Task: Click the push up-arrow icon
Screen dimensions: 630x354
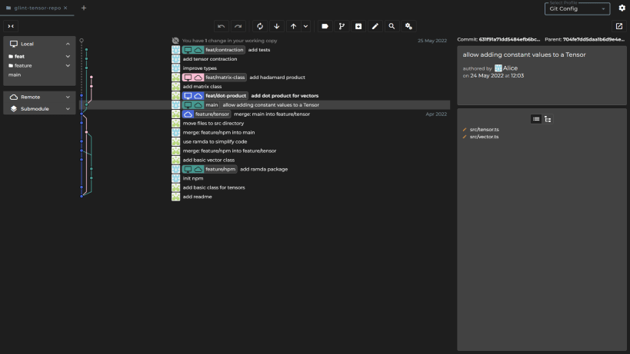Action: [x=293, y=26]
